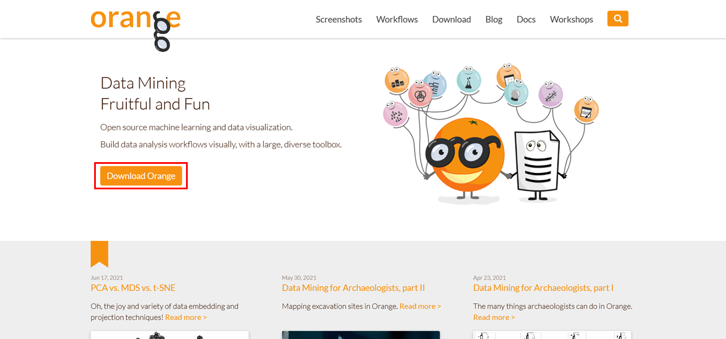Open the search magnifier icon
Viewport: 726px width, 339px height.
pyautogui.click(x=617, y=18)
